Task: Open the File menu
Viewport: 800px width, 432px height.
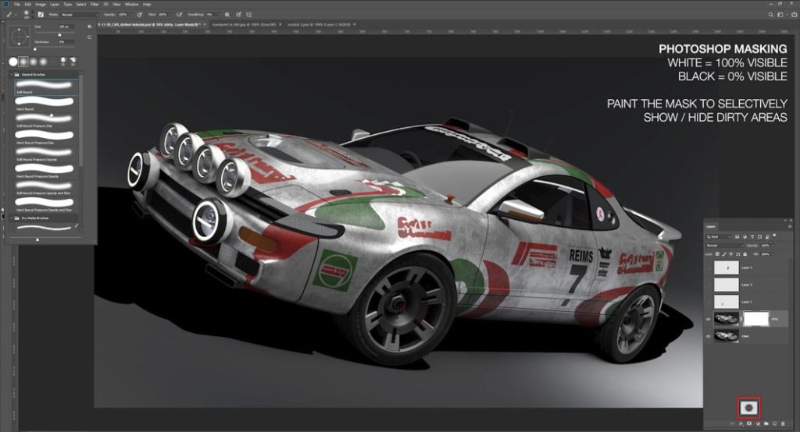Action: (x=17, y=4)
